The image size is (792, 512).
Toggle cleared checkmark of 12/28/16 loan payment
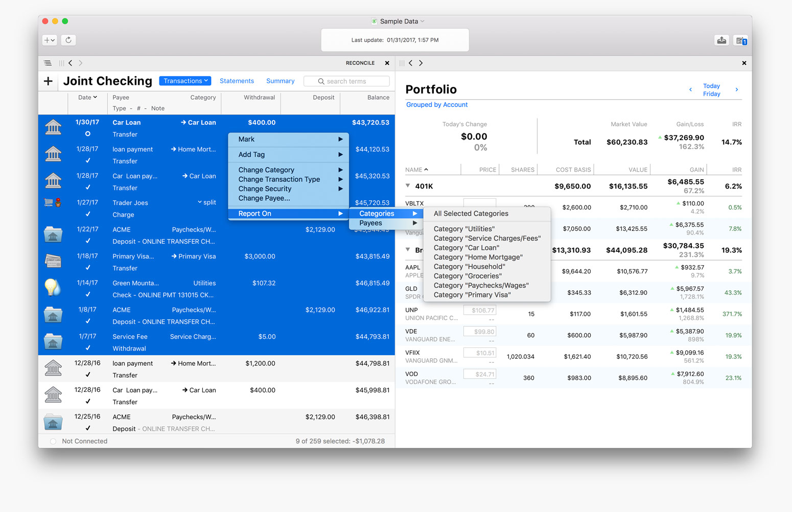(x=87, y=375)
